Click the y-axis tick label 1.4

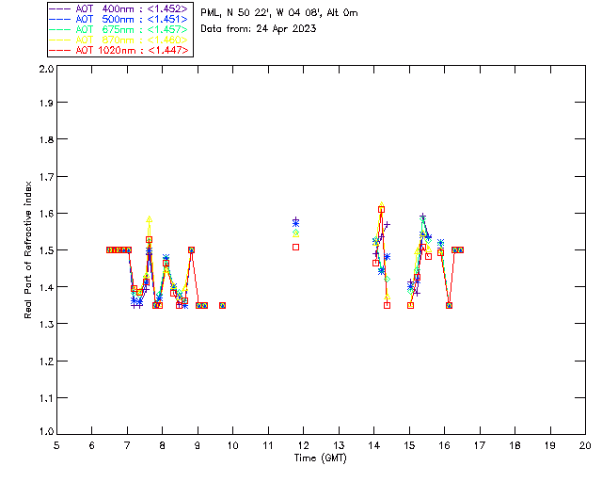coord(46,287)
